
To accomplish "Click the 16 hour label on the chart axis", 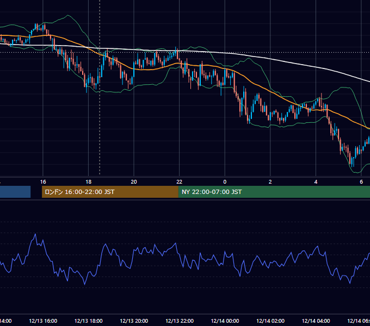I will [x=43, y=182].
